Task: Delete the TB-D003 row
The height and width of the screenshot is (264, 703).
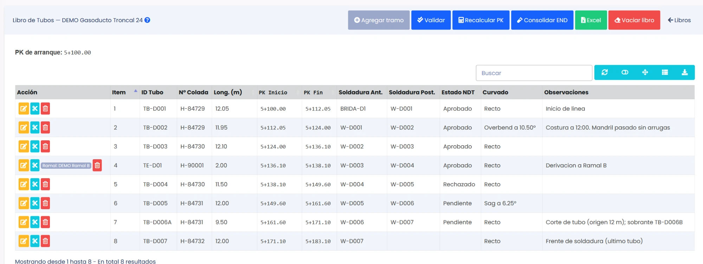Action: (x=45, y=147)
